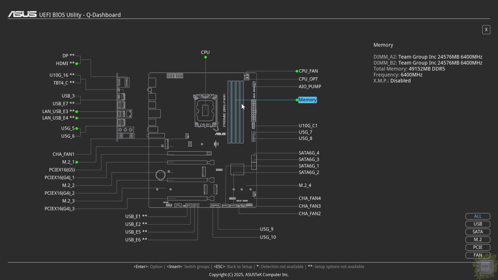Select the U5G_5 port label
Image resolution: width=498 pixels, height=280 pixels.
(x=68, y=128)
